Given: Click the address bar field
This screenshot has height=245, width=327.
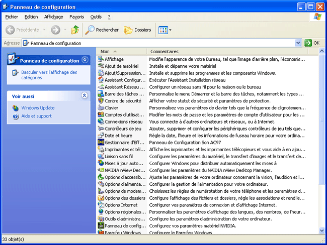Looking at the screenshot, I should 161,43.
